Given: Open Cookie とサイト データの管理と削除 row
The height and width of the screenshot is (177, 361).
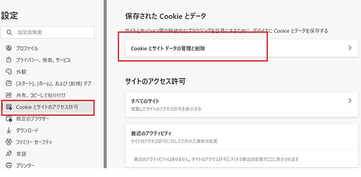Looking at the screenshot, I should [x=241, y=48].
